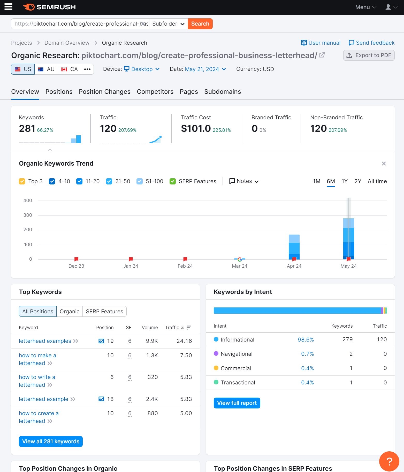The height and width of the screenshot is (472, 404).
Task: Click View full report
Action: (x=237, y=403)
